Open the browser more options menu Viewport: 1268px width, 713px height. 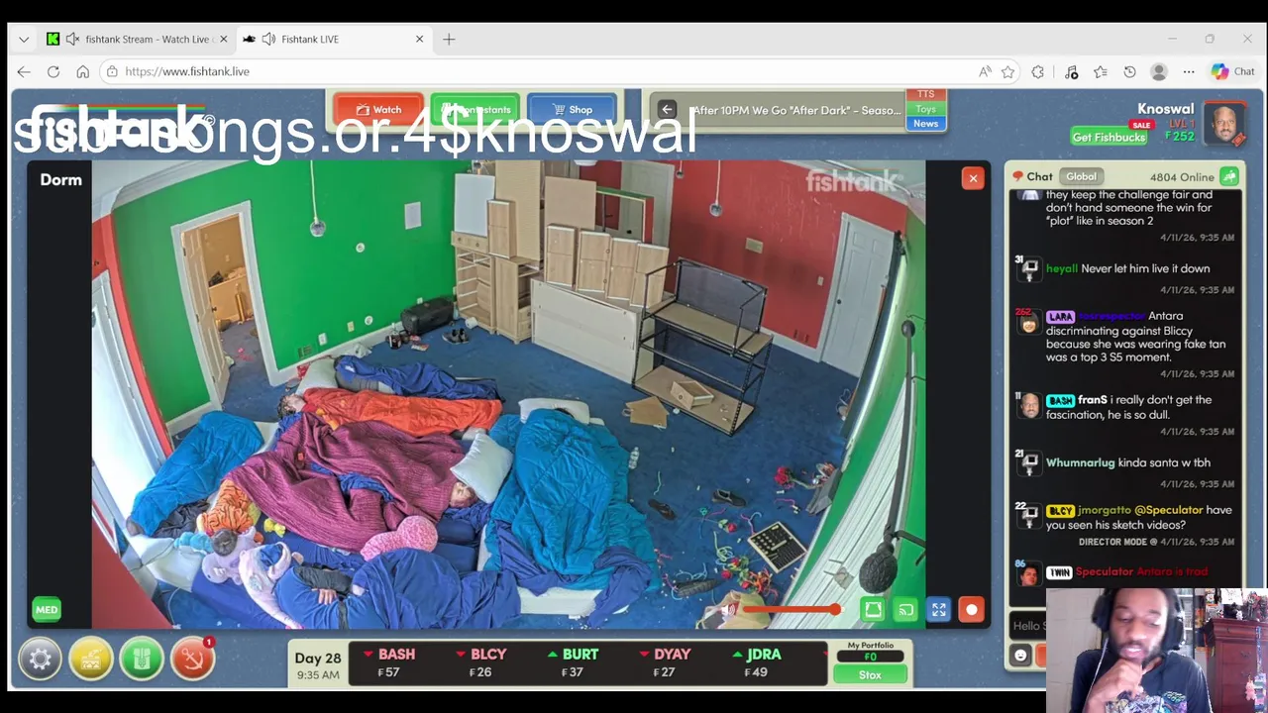1189,71
